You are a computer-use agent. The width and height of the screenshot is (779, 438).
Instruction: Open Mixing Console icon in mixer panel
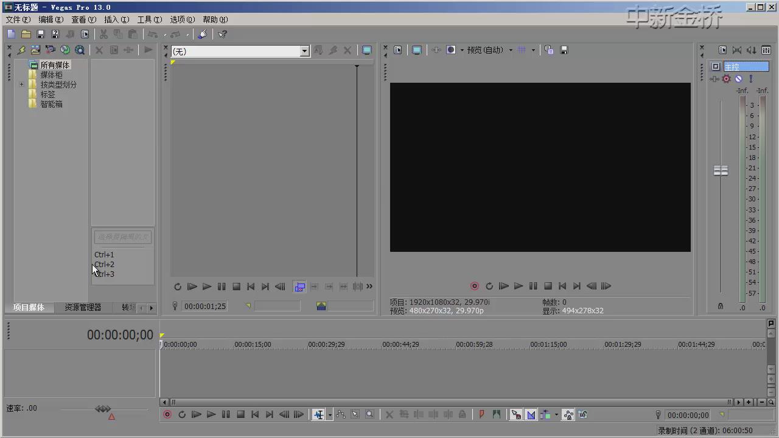click(766, 50)
